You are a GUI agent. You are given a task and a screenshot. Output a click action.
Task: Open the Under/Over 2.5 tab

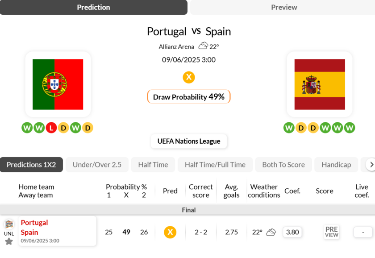tap(97, 165)
